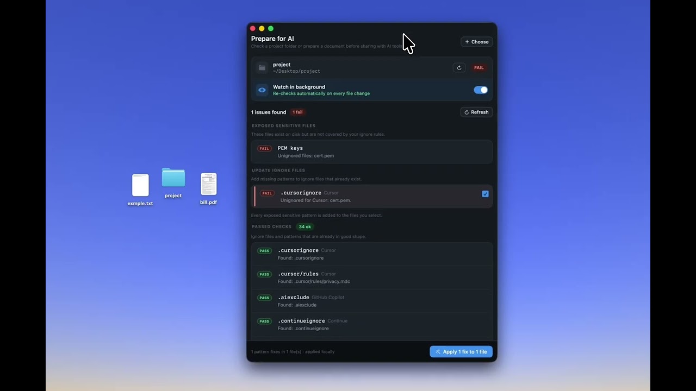Select the passed .continueignore row
This screenshot has height=391, width=696.
(x=372, y=324)
